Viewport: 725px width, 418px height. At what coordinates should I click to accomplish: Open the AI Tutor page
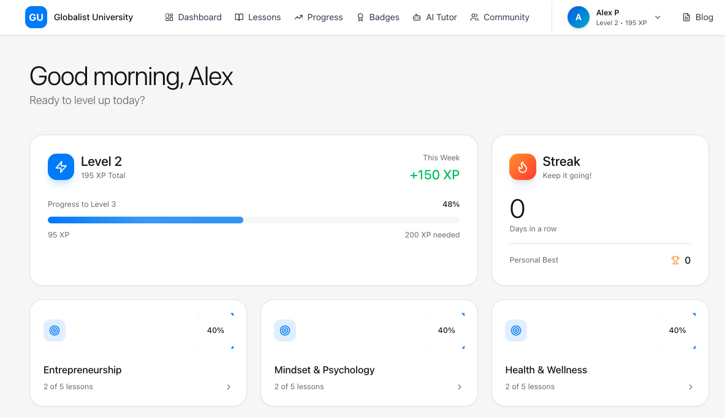435,18
